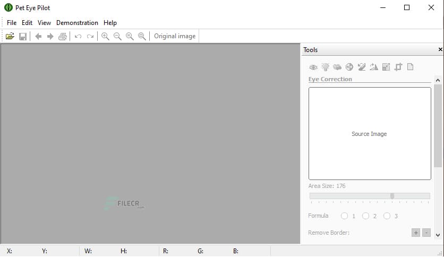Click the 'Area Size: 176' label
The height and width of the screenshot is (257, 444).
[327, 186]
